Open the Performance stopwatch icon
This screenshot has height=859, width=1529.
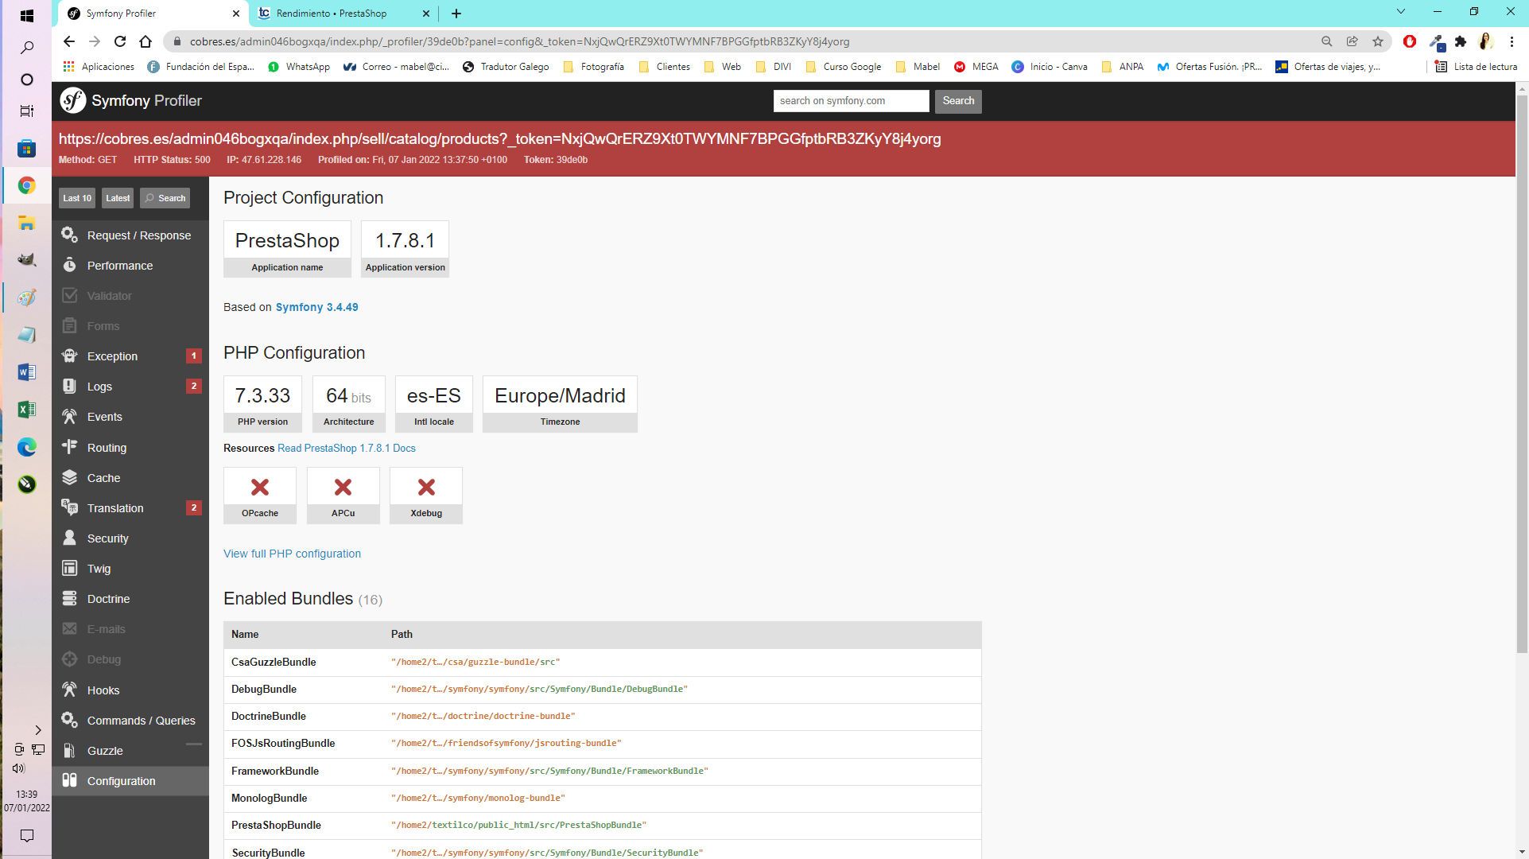69,266
